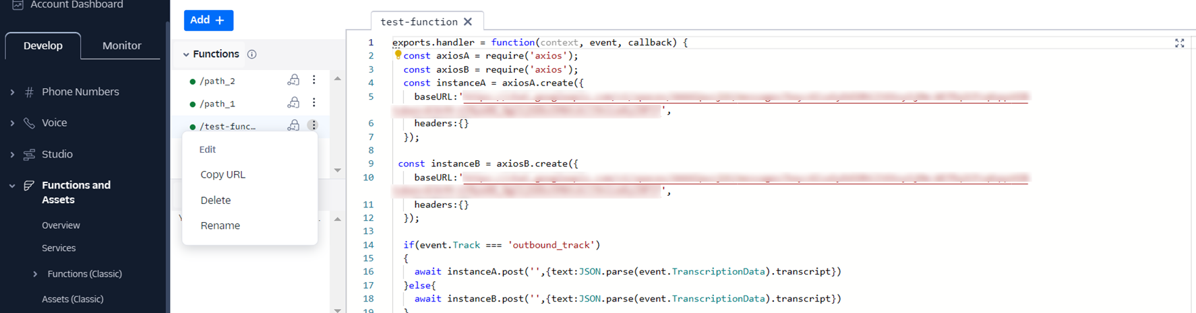Select the /path_1 function
This screenshot has height=313, width=1196.
(x=217, y=104)
